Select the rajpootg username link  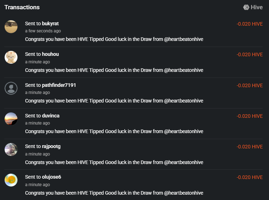(51, 146)
